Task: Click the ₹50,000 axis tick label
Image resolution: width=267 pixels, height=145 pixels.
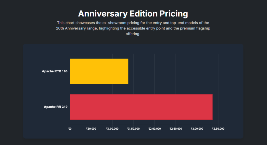Action: (91, 129)
